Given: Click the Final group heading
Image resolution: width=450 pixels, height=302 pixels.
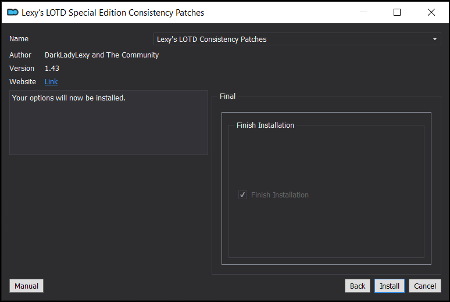Looking at the screenshot, I should click(227, 96).
